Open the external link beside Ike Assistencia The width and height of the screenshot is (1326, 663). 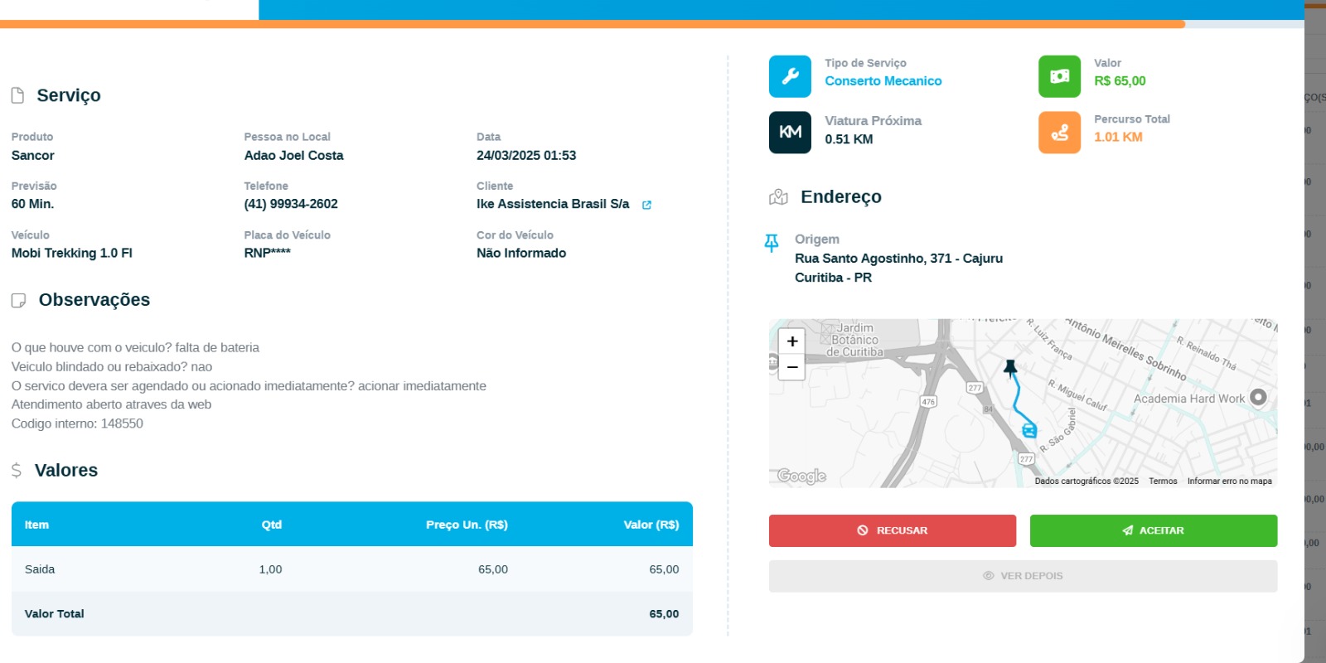pos(646,205)
